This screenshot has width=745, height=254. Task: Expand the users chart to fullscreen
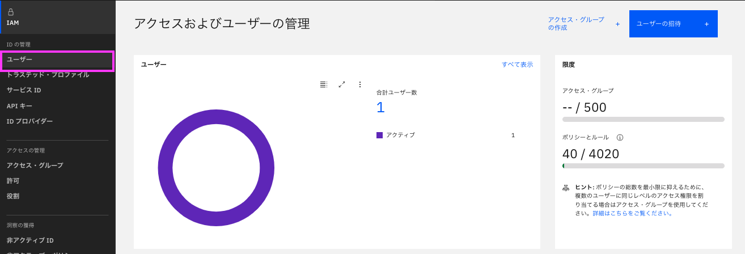click(x=342, y=84)
